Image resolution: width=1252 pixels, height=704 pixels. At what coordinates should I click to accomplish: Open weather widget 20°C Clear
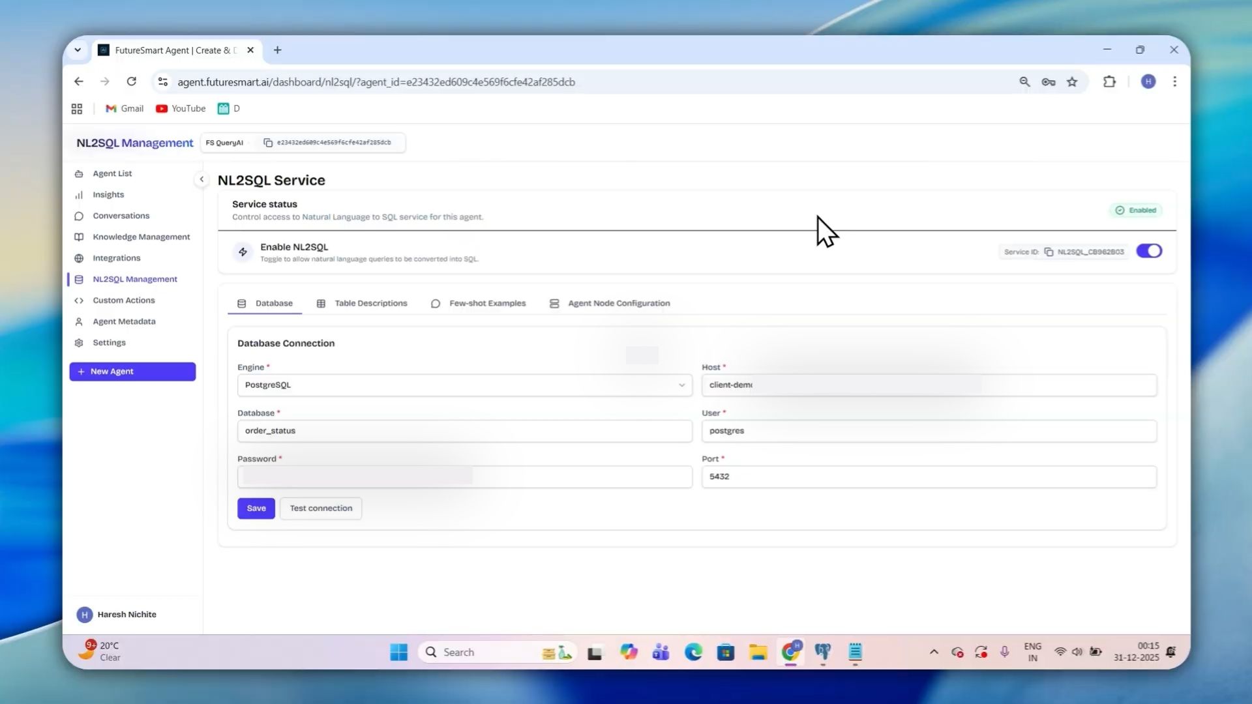[x=99, y=651]
